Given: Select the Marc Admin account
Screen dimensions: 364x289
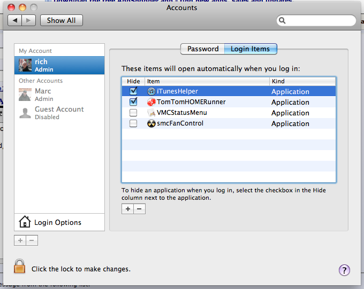Looking at the screenshot, I should tap(59, 95).
